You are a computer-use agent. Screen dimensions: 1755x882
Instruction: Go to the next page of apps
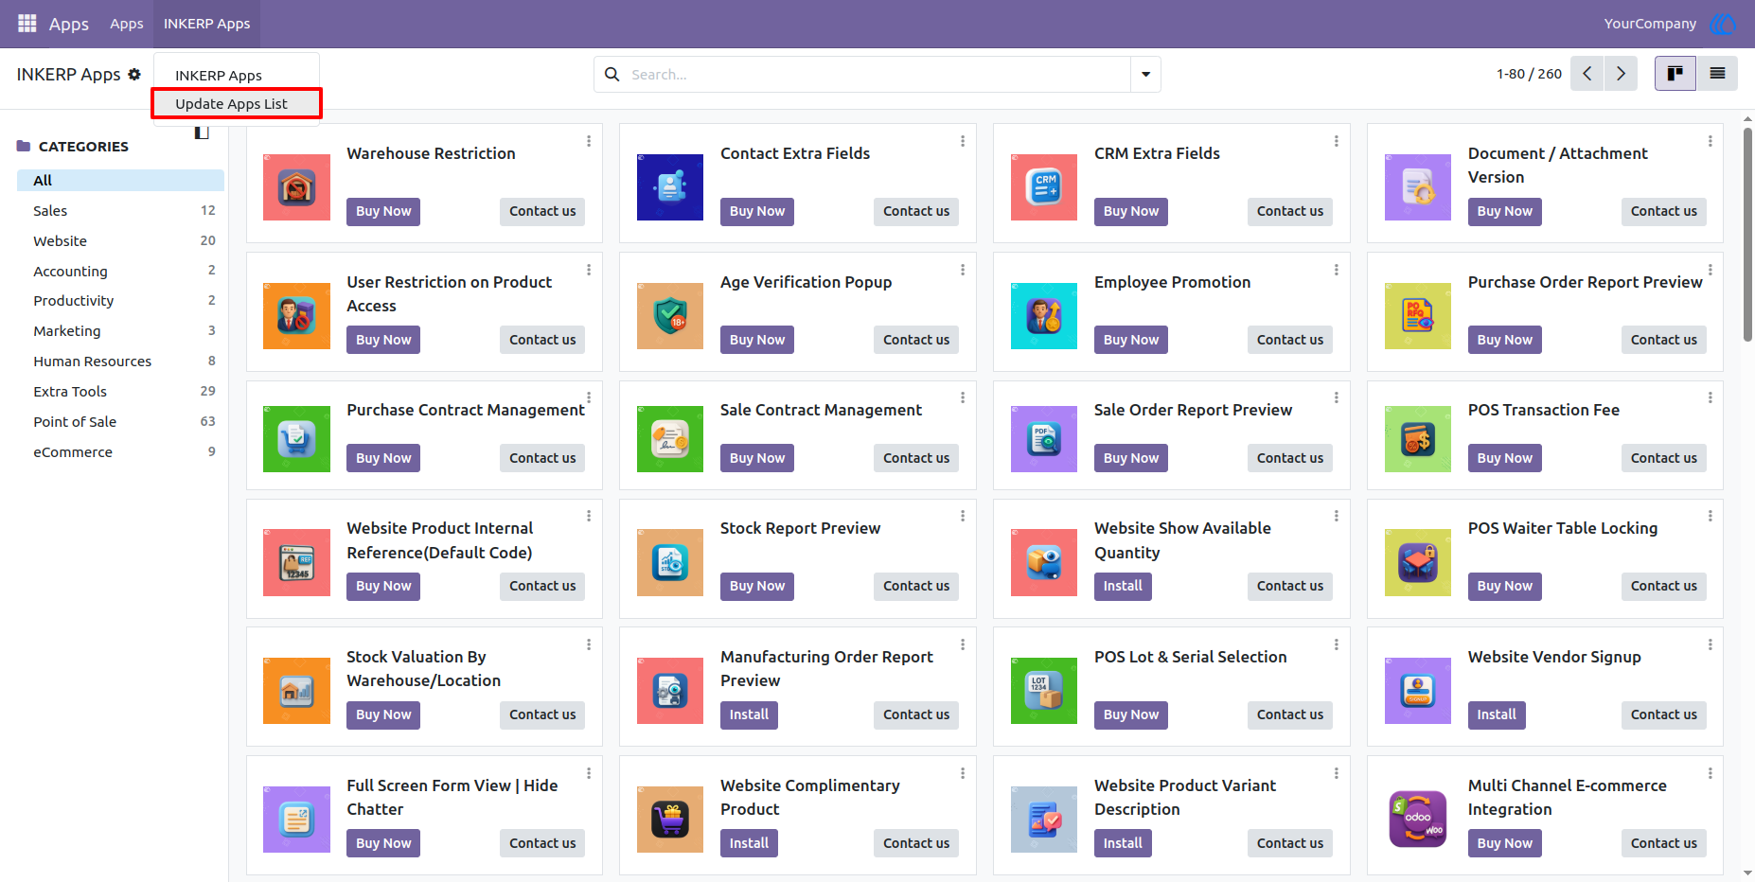pos(1621,73)
